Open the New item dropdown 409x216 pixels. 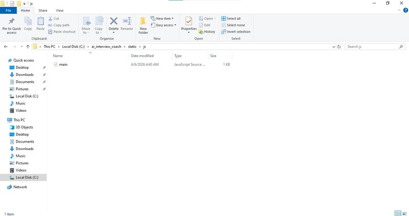(x=162, y=18)
